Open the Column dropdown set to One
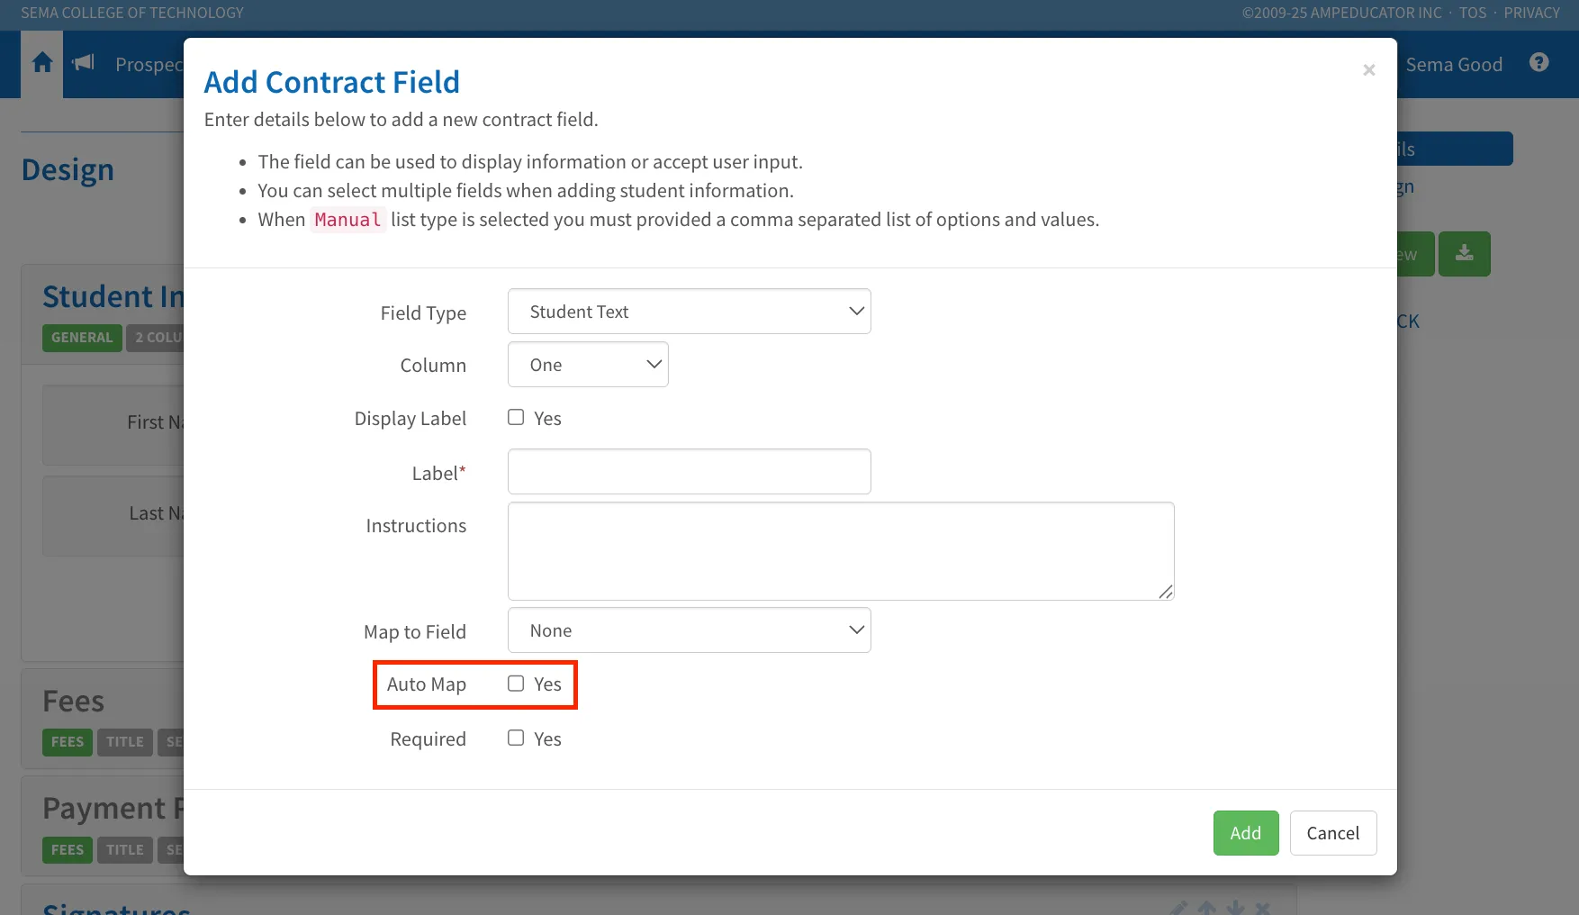1579x915 pixels. [x=588, y=365]
